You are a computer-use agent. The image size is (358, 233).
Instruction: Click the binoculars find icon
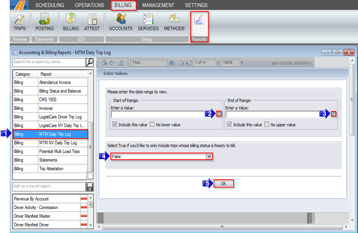172,63
